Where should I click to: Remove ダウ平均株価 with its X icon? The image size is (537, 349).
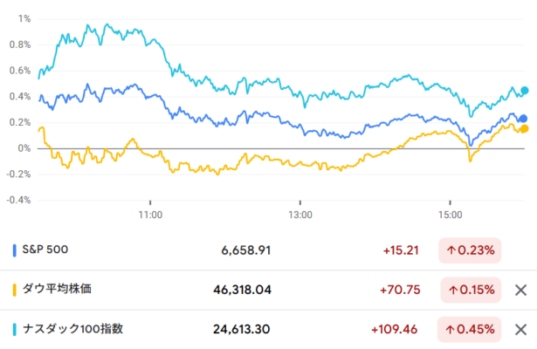pyautogui.click(x=520, y=291)
